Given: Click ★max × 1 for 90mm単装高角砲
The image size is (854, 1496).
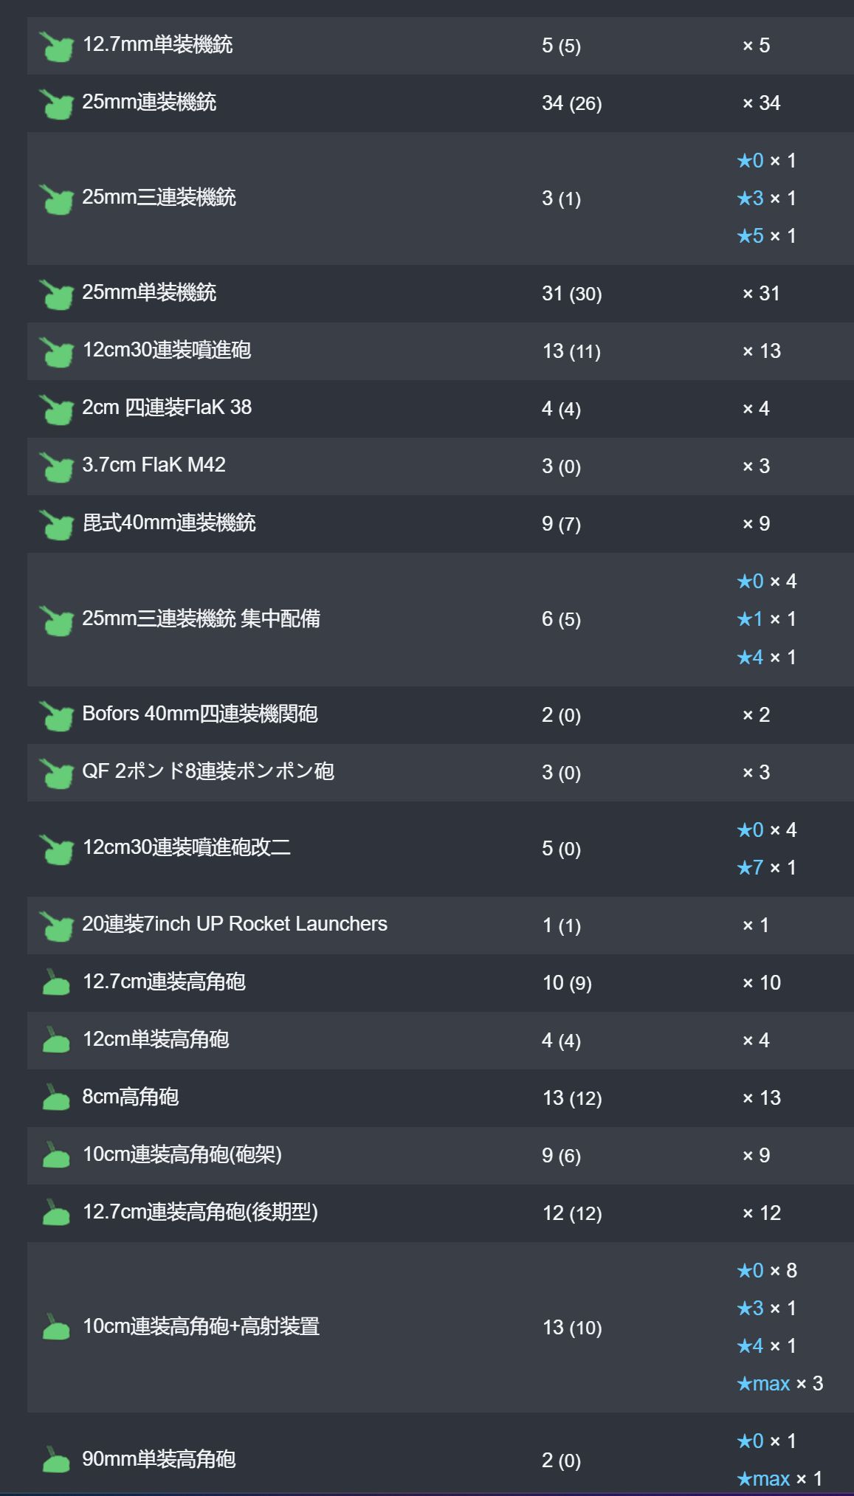Looking at the screenshot, I should tap(779, 1479).
